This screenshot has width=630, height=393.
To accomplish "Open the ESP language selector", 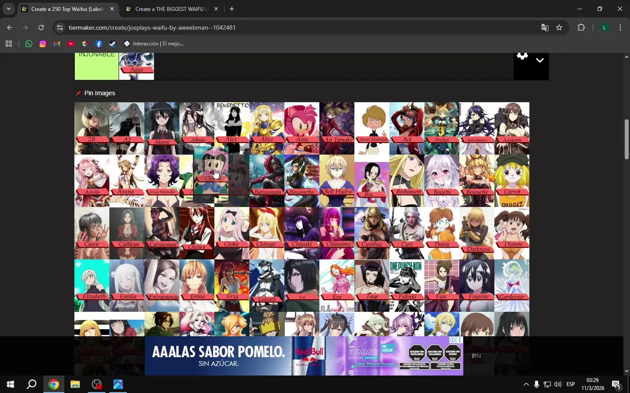I will 570,384.
